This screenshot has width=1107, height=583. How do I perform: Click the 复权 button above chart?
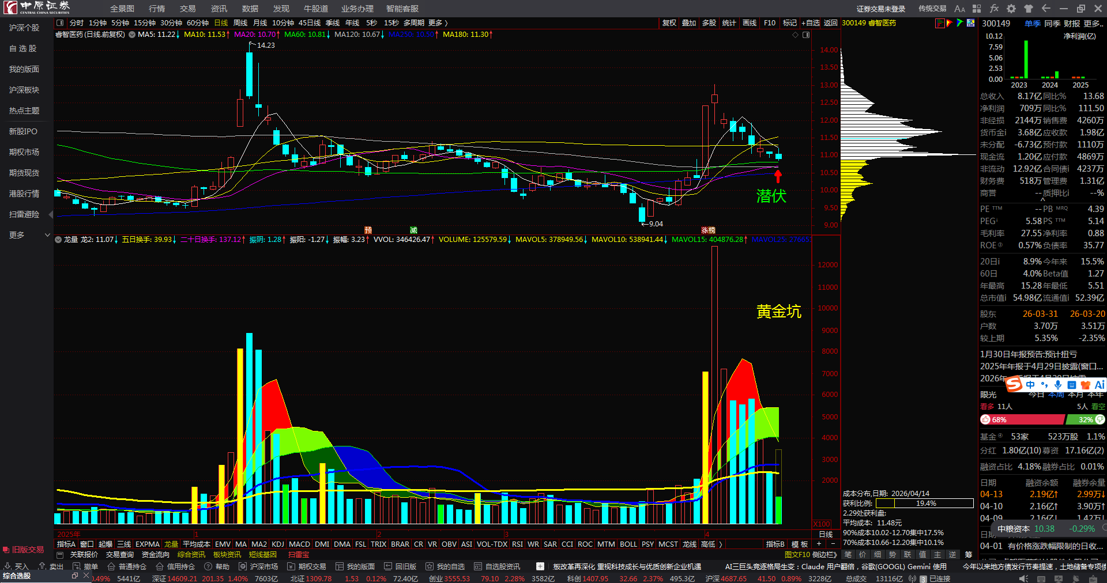tap(669, 23)
